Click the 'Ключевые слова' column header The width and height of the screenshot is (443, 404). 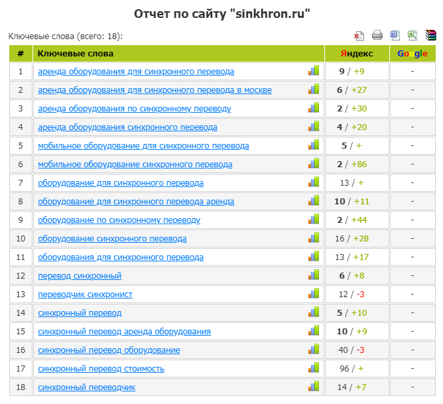76,53
